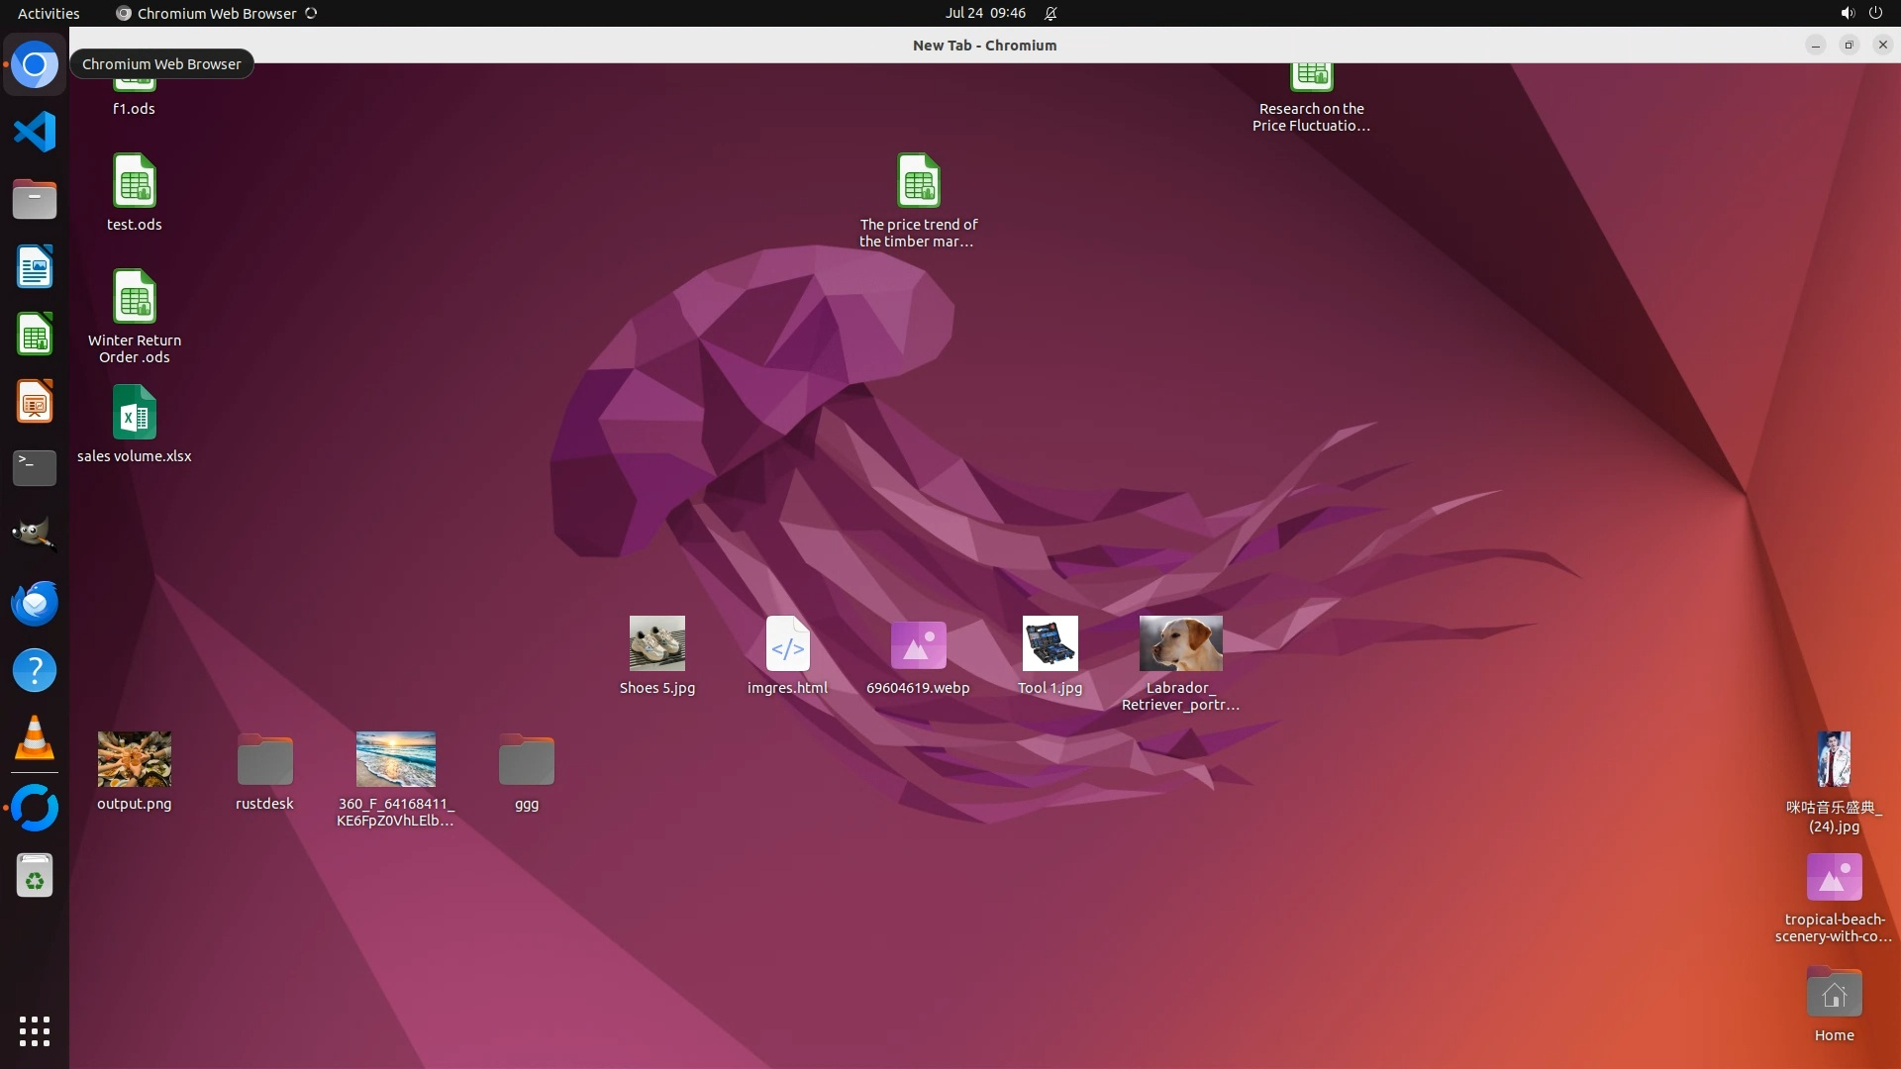Image resolution: width=1901 pixels, height=1069 pixels.
Task: Show Applications grid button
Action: point(35,1030)
